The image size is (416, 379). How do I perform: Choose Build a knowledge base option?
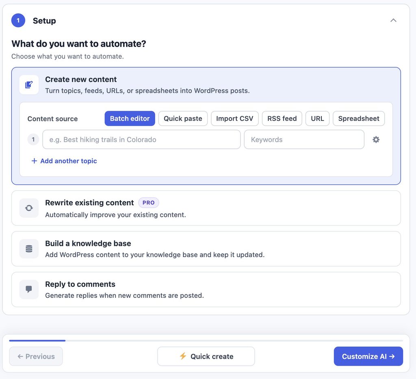click(x=206, y=249)
